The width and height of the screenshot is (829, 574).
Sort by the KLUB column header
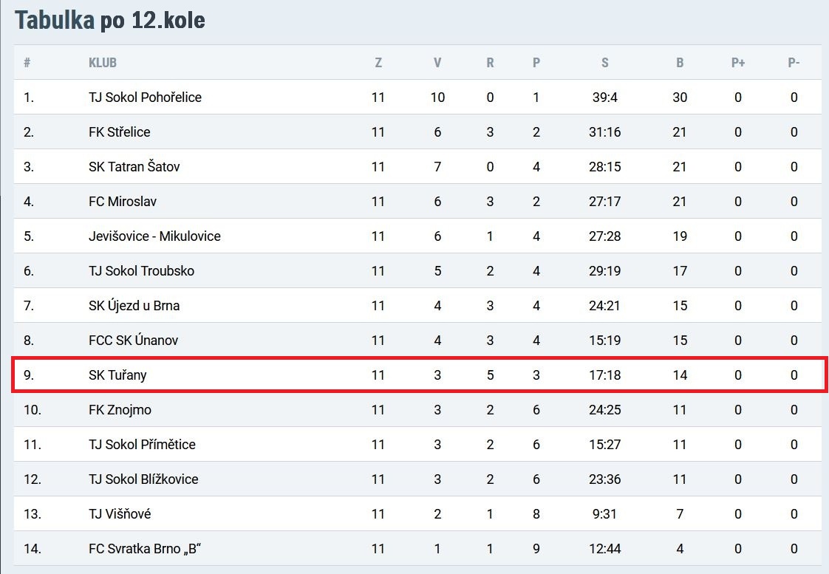[103, 63]
